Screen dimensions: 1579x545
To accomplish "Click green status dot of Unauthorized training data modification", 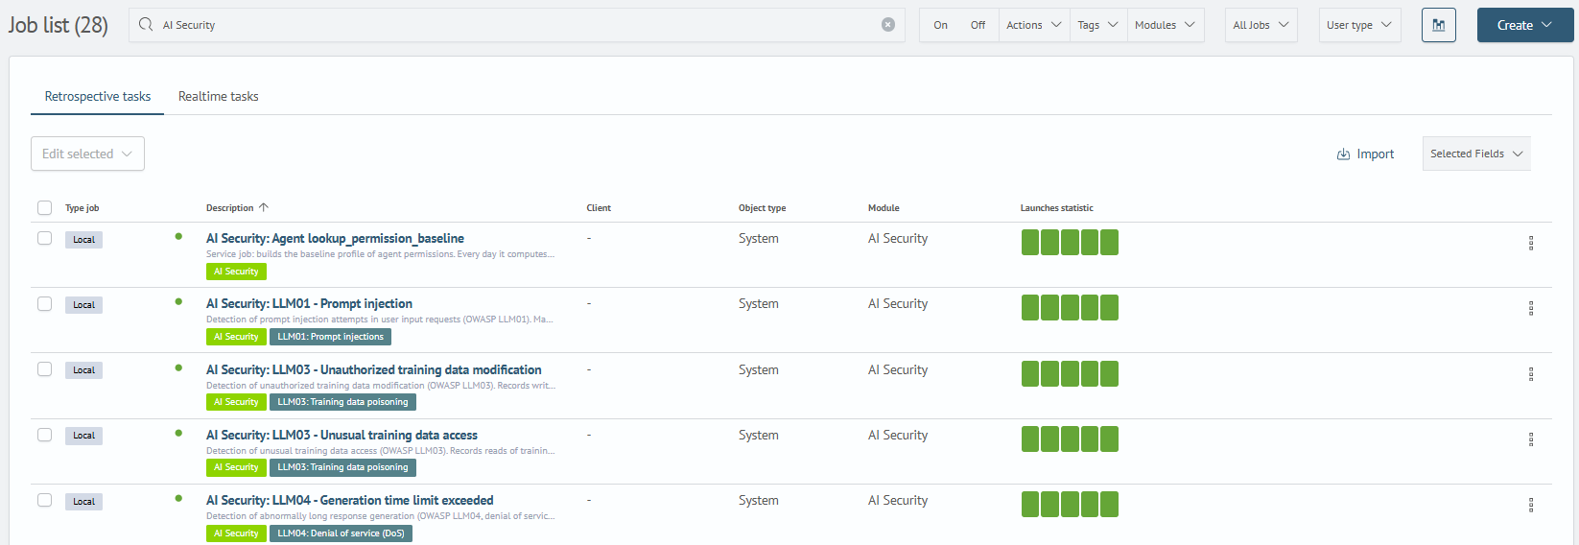I will click(178, 367).
